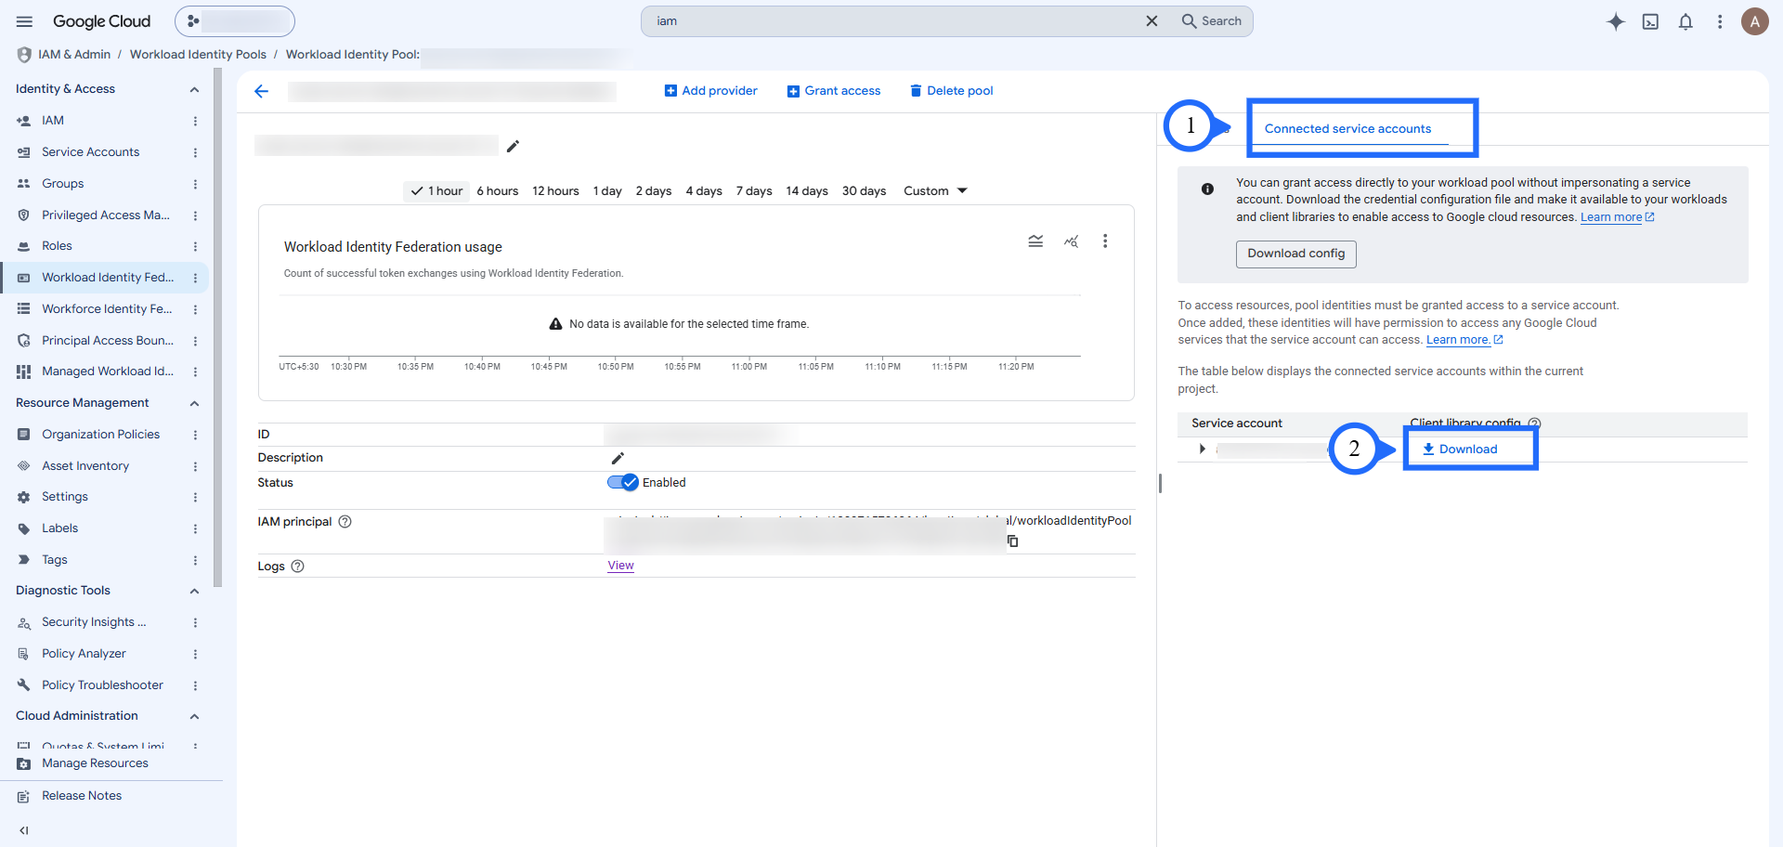Screen dimensions: 1783x847
Task: Switch to Connected service accounts tab
Action: 1347,129
